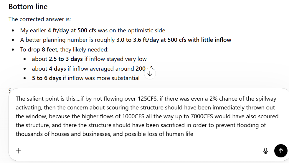This screenshot has height=163, width=289.
Task: Click the bold '2.5 to 3 days' text
Action: (66, 59)
